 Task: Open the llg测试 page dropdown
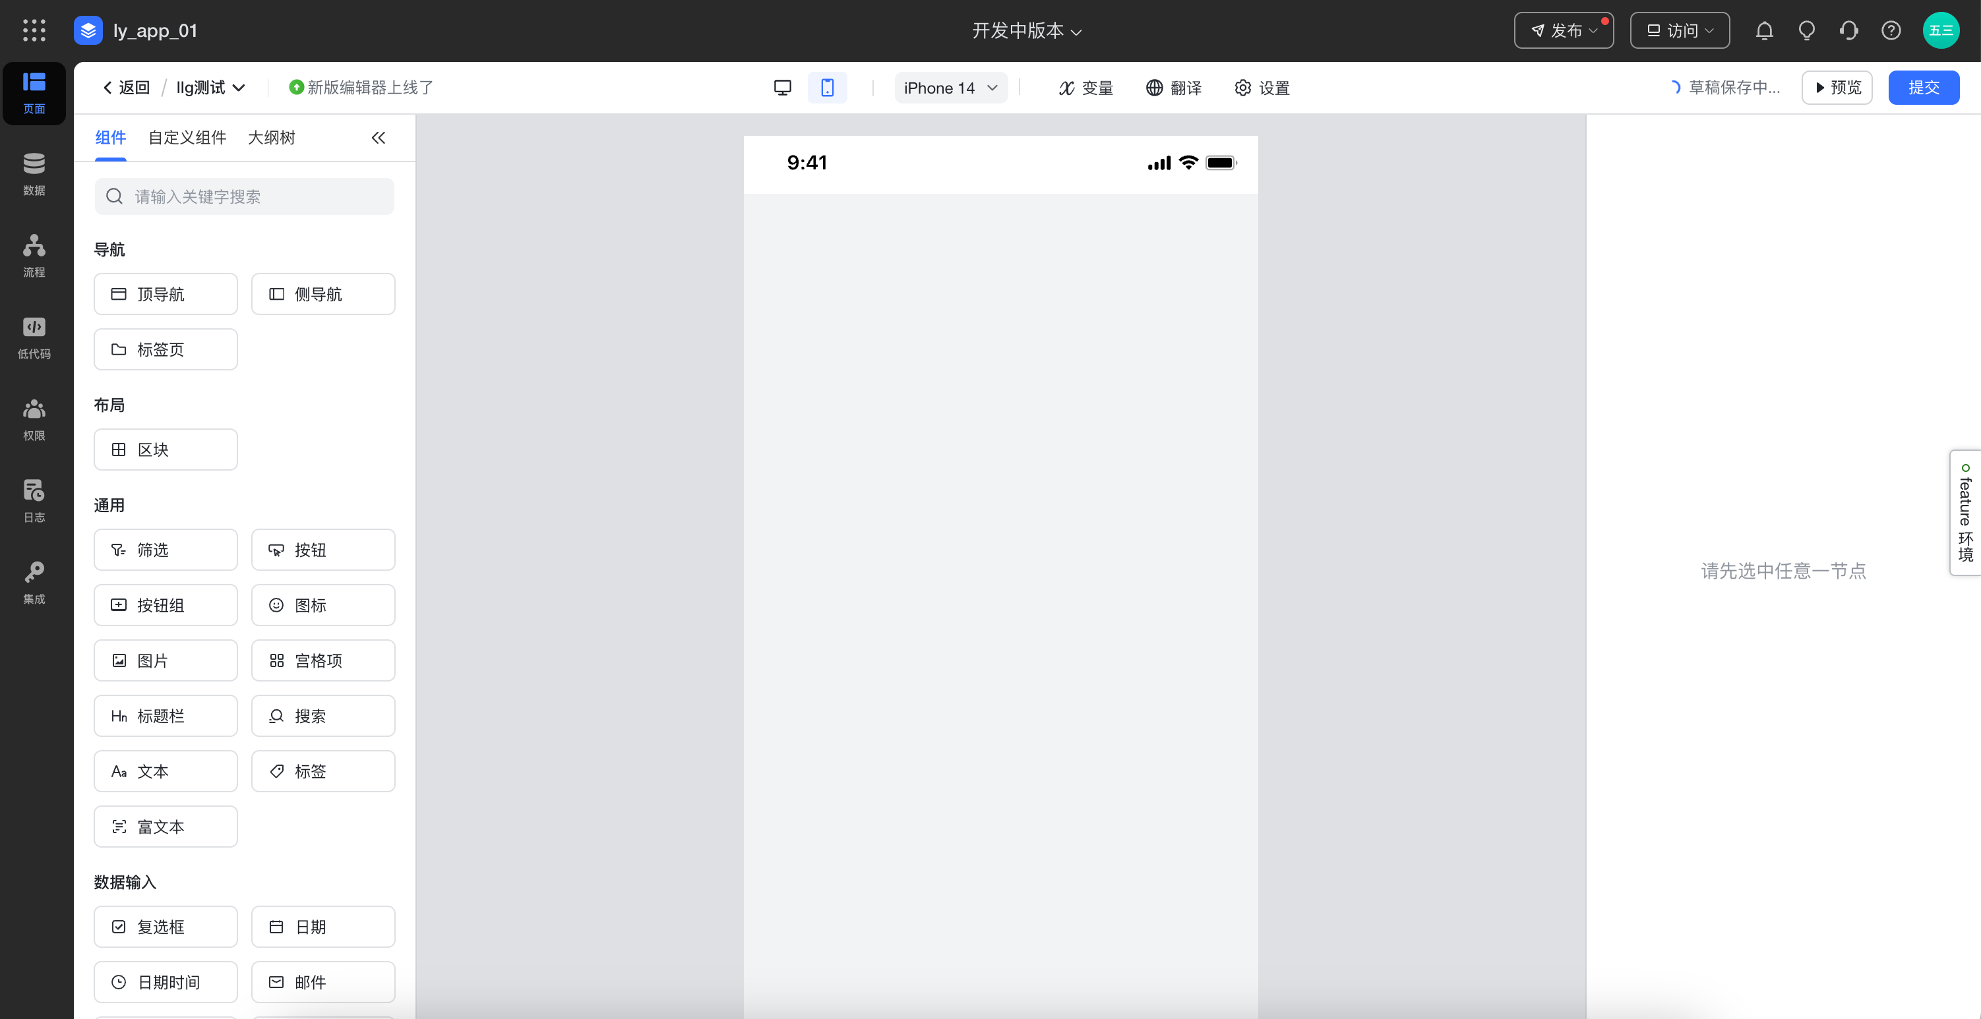point(211,88)
